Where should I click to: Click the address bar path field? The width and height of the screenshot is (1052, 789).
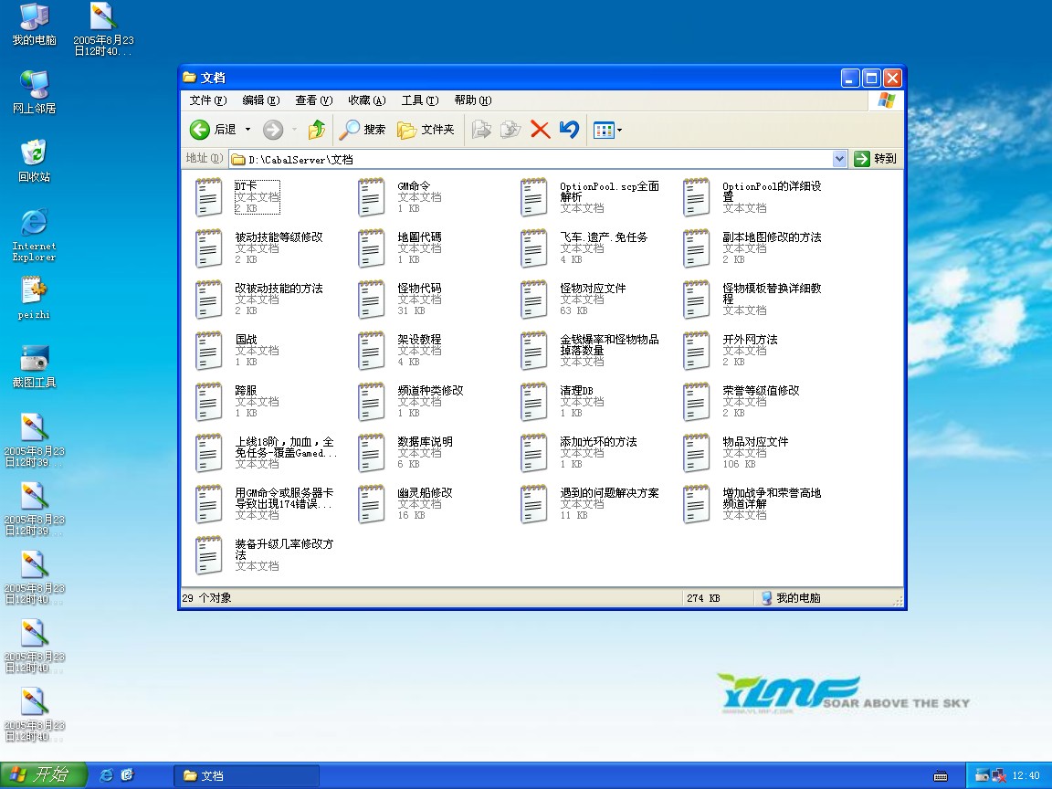[x=530, y=159]
